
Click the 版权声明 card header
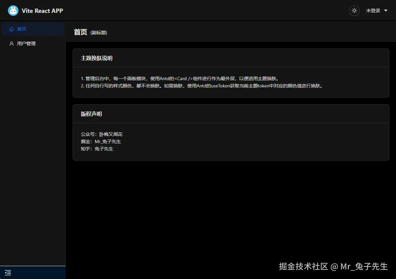[x=91, y=114]
